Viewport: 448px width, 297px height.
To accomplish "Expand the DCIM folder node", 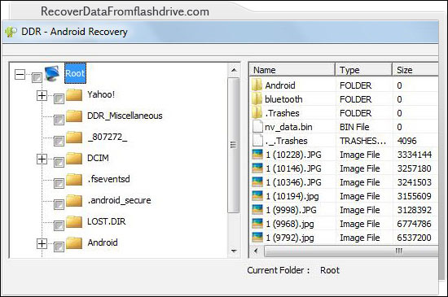I will (42, 159).
